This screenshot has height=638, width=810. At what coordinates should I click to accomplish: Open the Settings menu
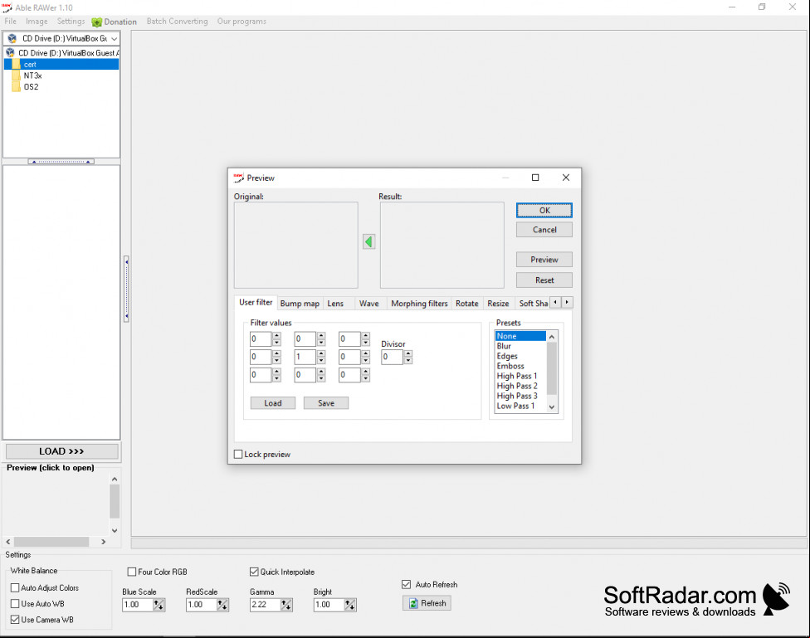(71, 22)
